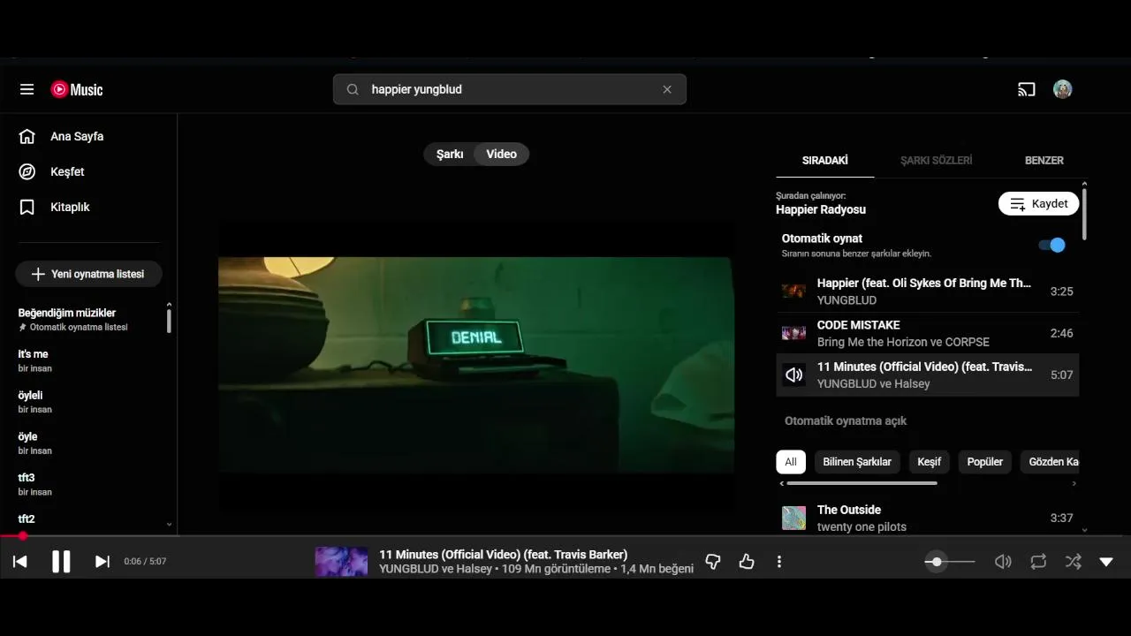Viewport: 1131px width, 636px height.
Task: Select the All filter chip
Action: (791, 462)
